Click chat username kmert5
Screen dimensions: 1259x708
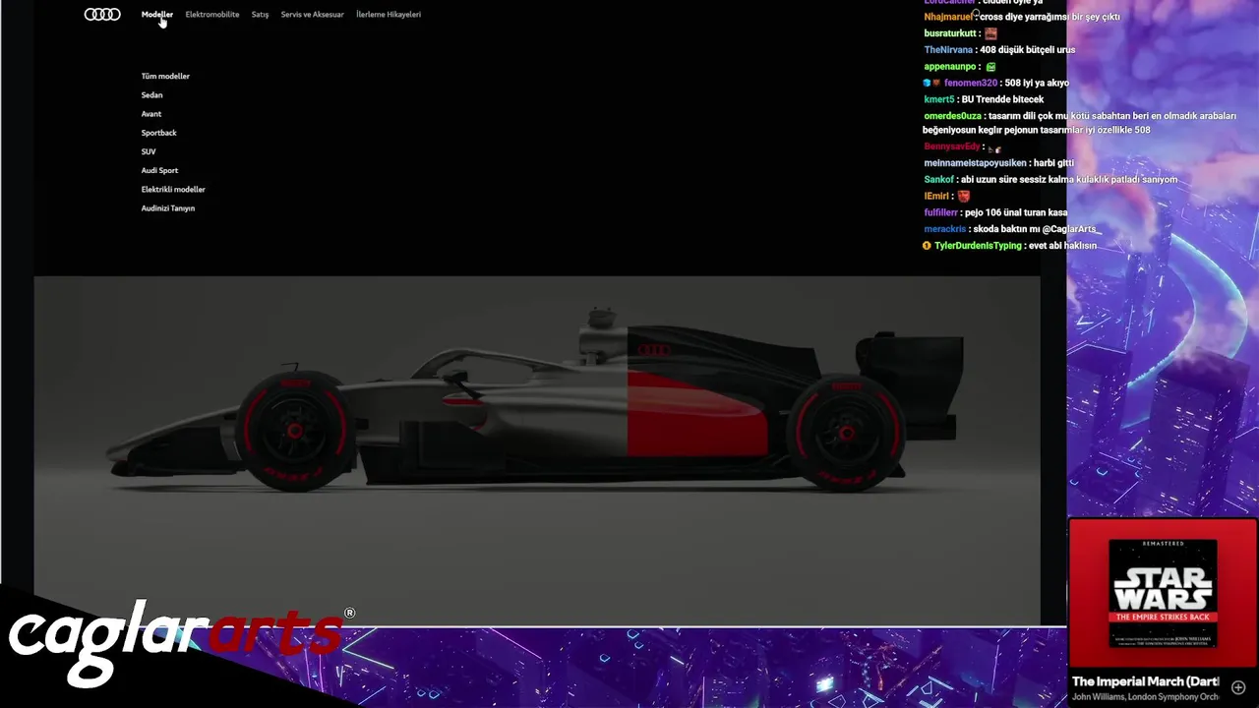pos(939,99)
